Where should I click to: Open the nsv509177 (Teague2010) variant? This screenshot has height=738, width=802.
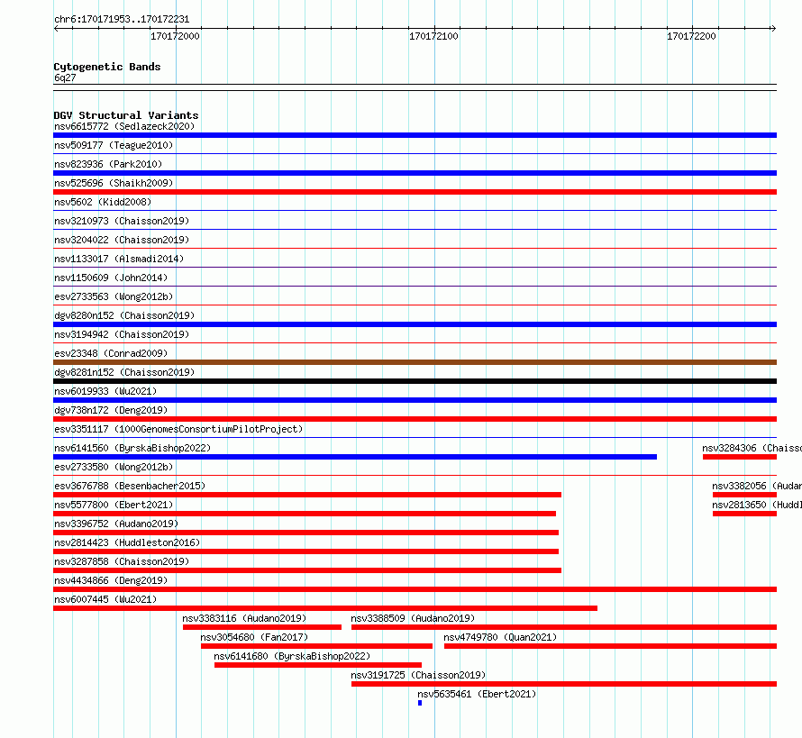[114, 145]
